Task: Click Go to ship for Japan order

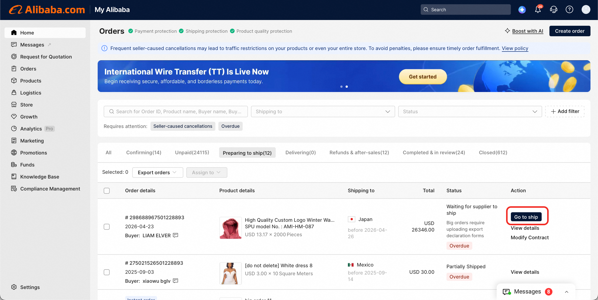Action: point(526,217)
